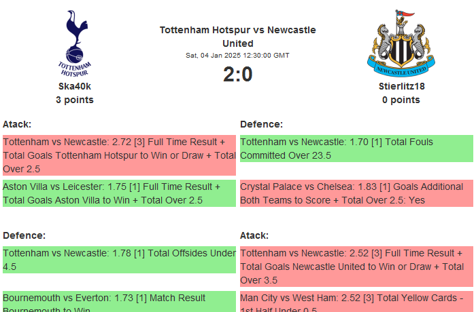Click the left column Atack heading
The height and width of the screenshot is (312, 476).
point(18,124)
